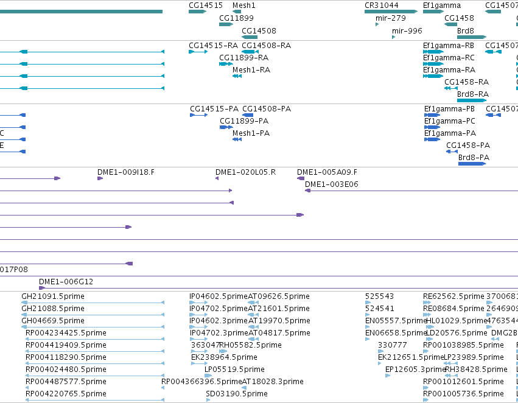518x403 pixels.
Task: Open EST GH04669.5prime
Action: click(x=53, y=321)
